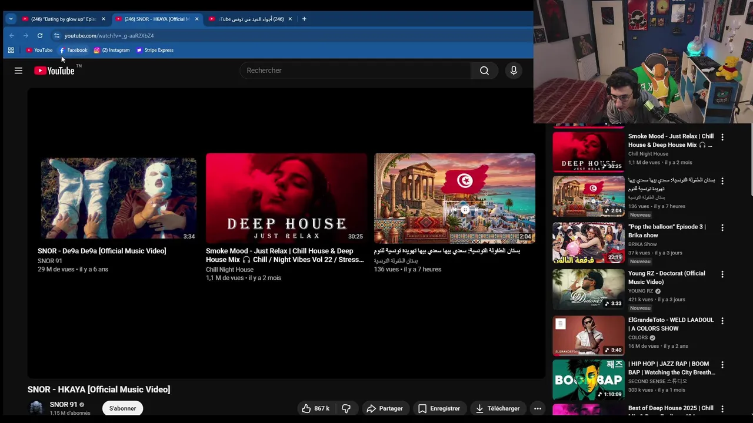This screenshot has height=423, width=753.
Task: Open the Smoke Mood sidebar thumbnail
Action: coord(588,152)
